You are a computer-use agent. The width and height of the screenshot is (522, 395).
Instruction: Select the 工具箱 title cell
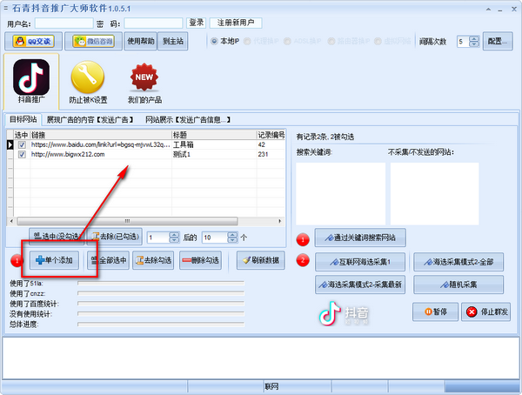tap(214, 144)
